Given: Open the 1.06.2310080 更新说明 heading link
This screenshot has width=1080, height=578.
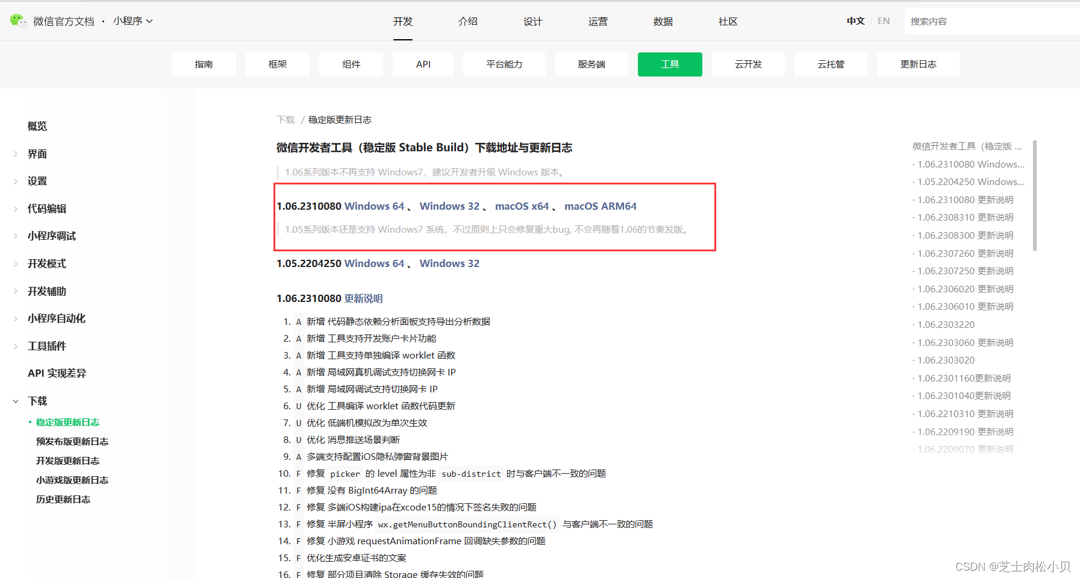Looking at the screenshot, I should pyautogui.click(x=364, y=298).
